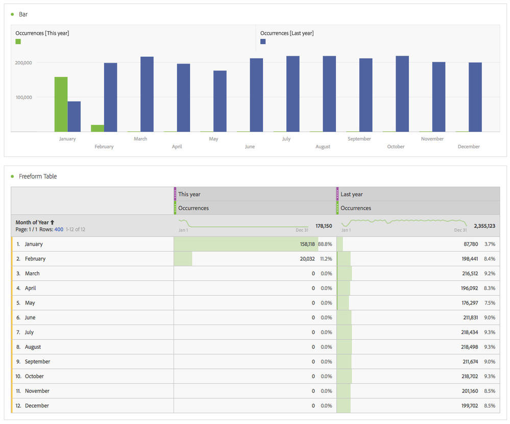Click the sort arrow next to Month of Year
The image size is (510, 424).
(52, 222)
